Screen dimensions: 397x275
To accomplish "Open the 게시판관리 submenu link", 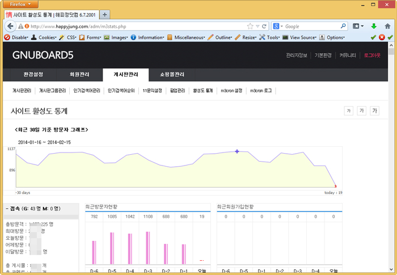I will [x=22, y=90].
